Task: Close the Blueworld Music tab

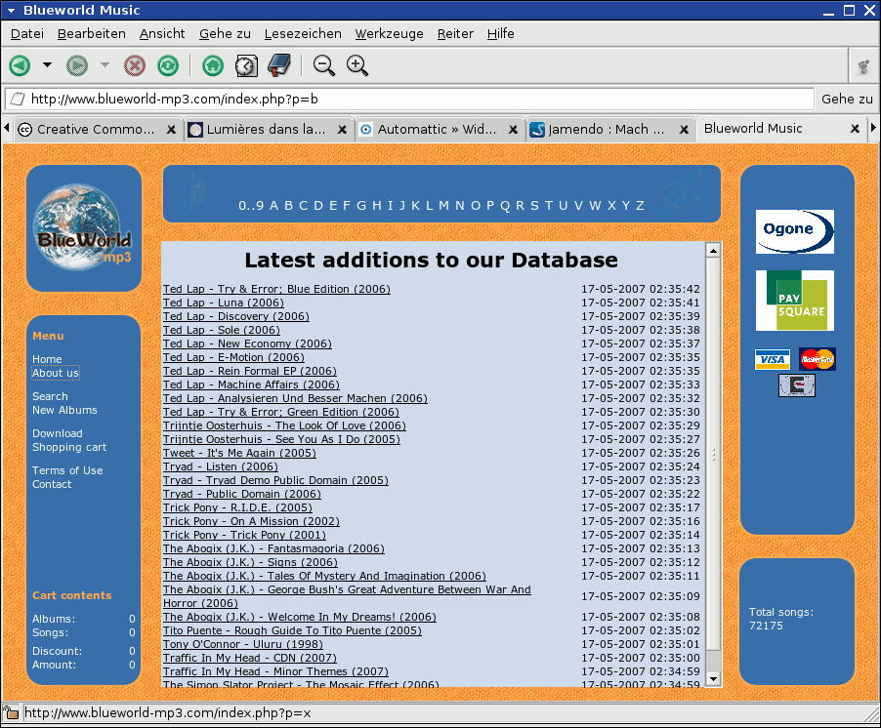Action: click(x=855, y=129)
